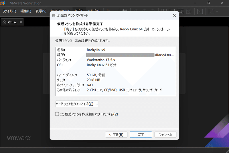Click the NAT network adapter value
The width and height of the screenshot is (229, 153).
(90, 85)
